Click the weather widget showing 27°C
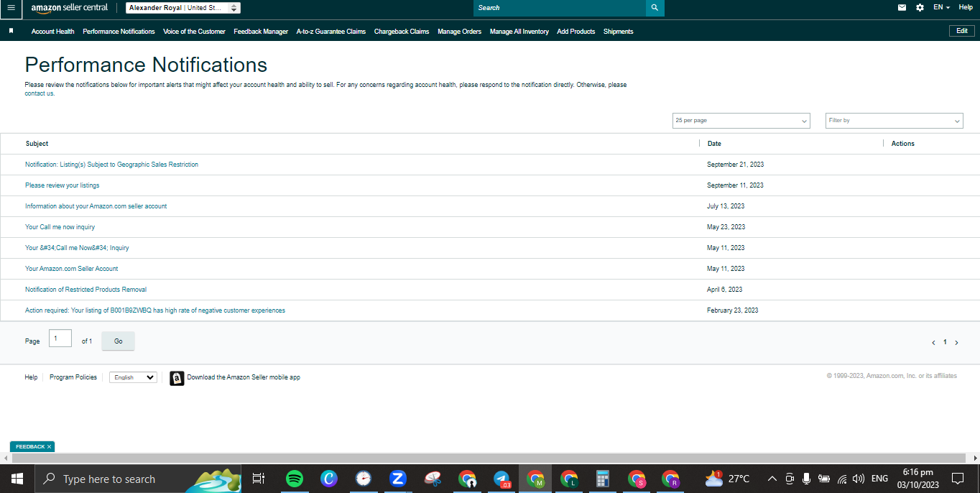Image resolution: width=980 pixels, height=493 pixels. pyautogui.click(x=727, y=479)
